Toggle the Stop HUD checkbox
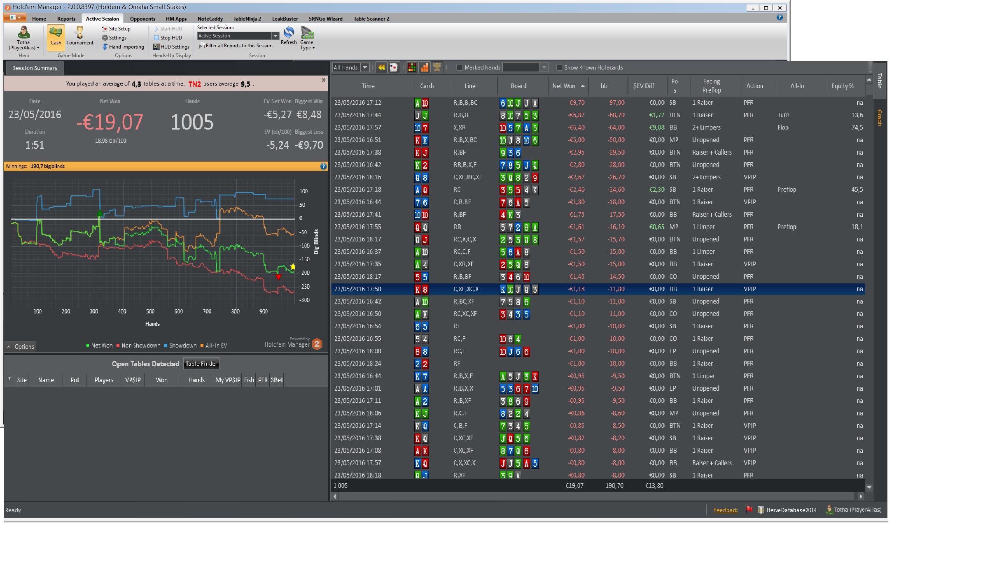 coord(156,38)
